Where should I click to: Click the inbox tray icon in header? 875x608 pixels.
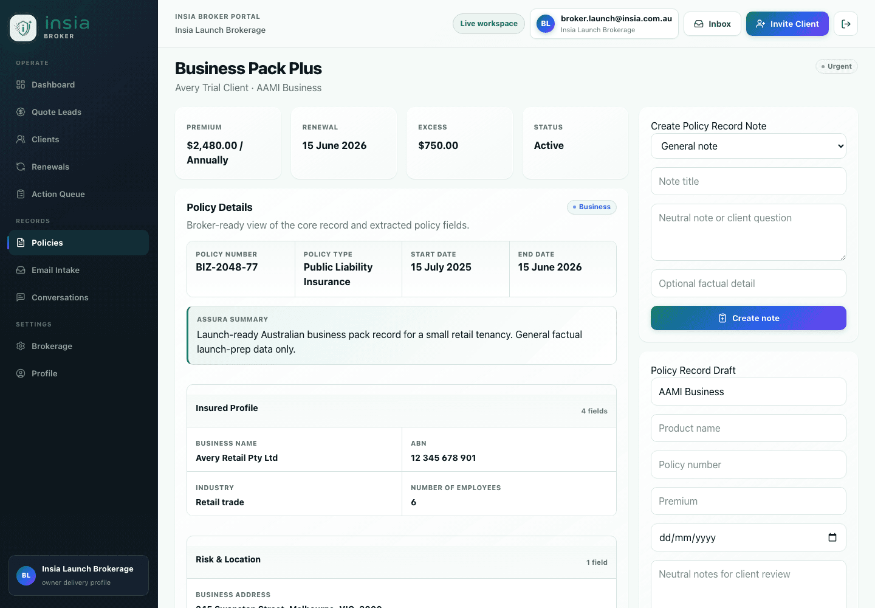(x=699, y=24)
